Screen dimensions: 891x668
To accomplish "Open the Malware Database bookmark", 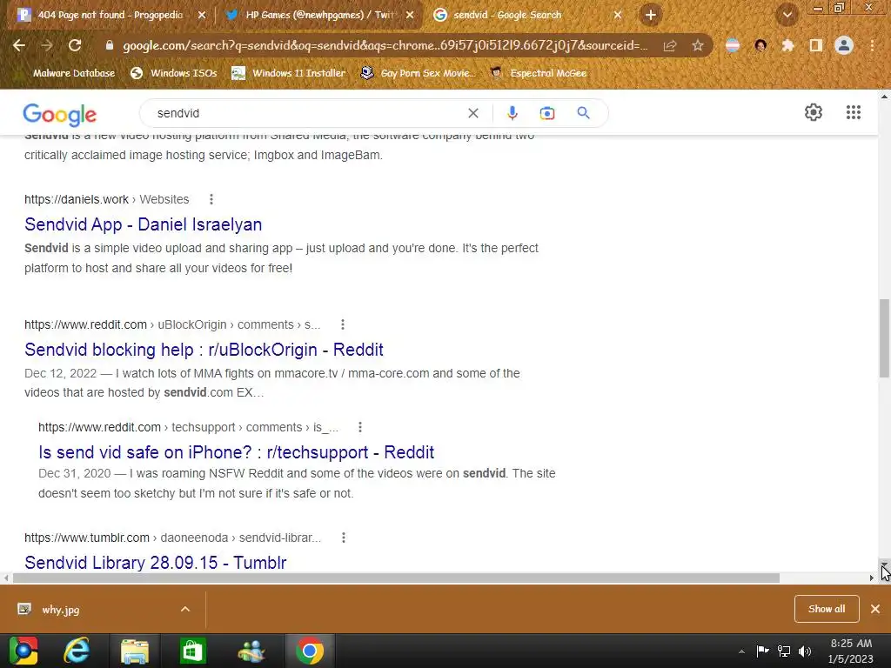I will [x=74, y=73].
